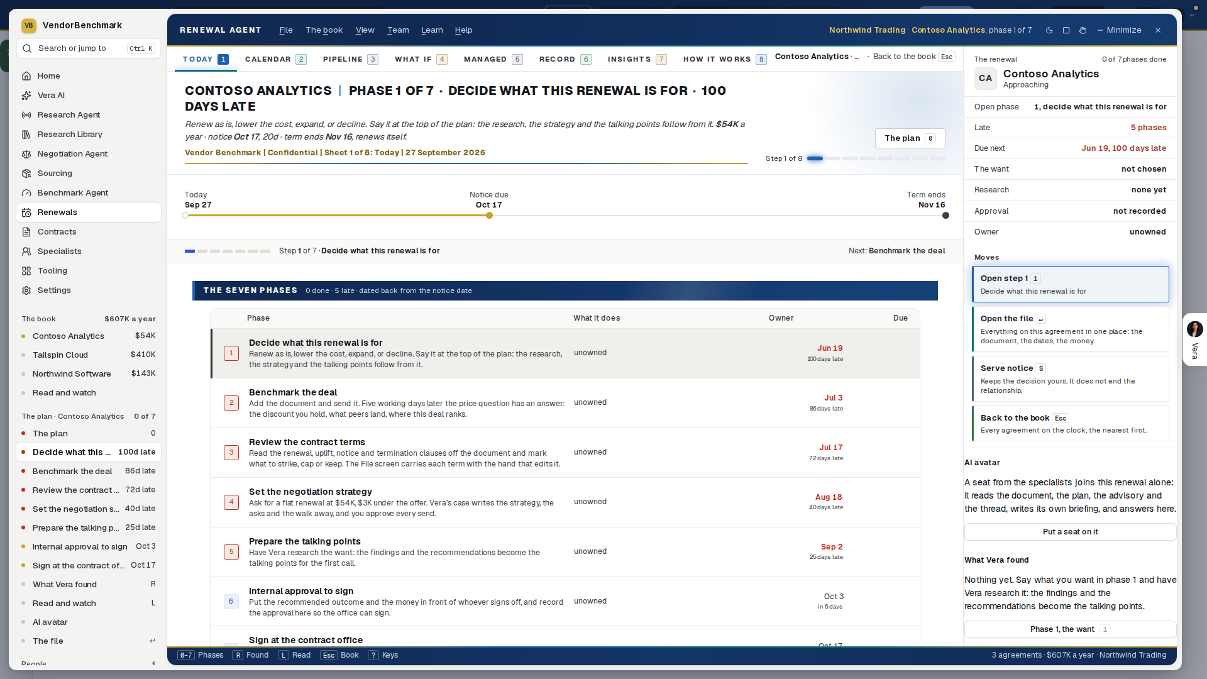This screenshot has width=1207, height=679.
Task: Switch to the Calendar tab
Action: pos(275,59)
